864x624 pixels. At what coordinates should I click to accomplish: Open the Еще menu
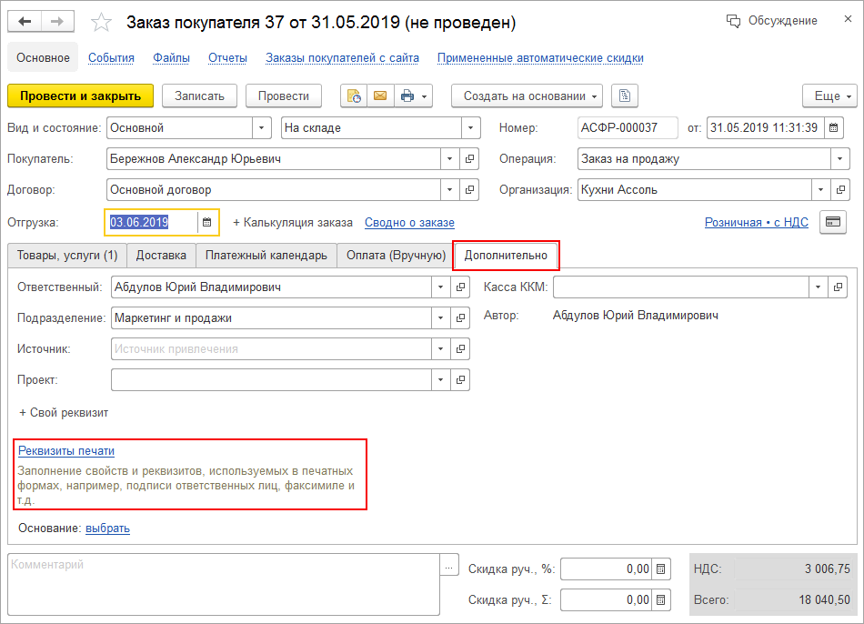point(829,96)
